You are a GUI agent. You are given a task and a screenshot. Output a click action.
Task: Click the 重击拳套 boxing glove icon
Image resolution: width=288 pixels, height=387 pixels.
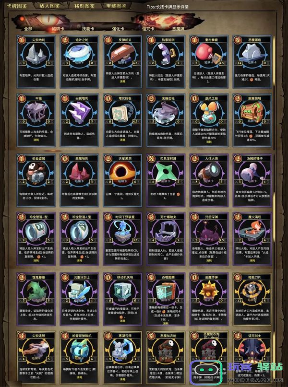pyautogui.click(x=209, y=53)
